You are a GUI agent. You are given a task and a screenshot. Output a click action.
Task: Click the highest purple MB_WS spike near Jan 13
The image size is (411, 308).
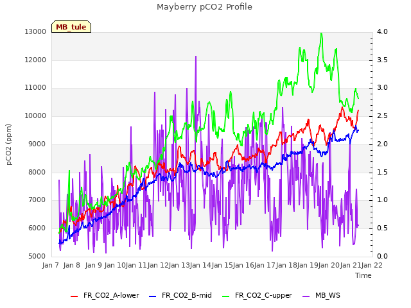pos(196,56)
